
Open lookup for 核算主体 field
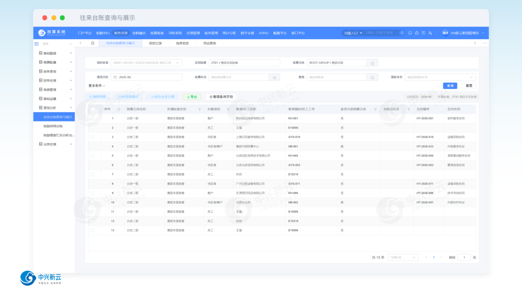coord(372,63)
